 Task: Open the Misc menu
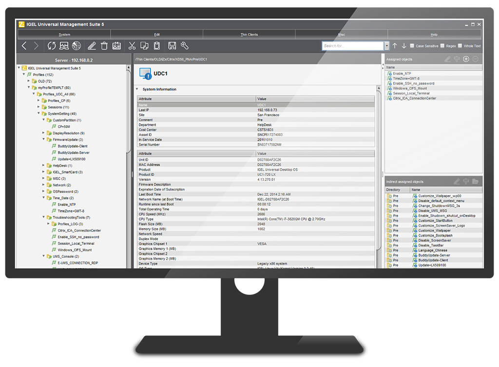342,35
